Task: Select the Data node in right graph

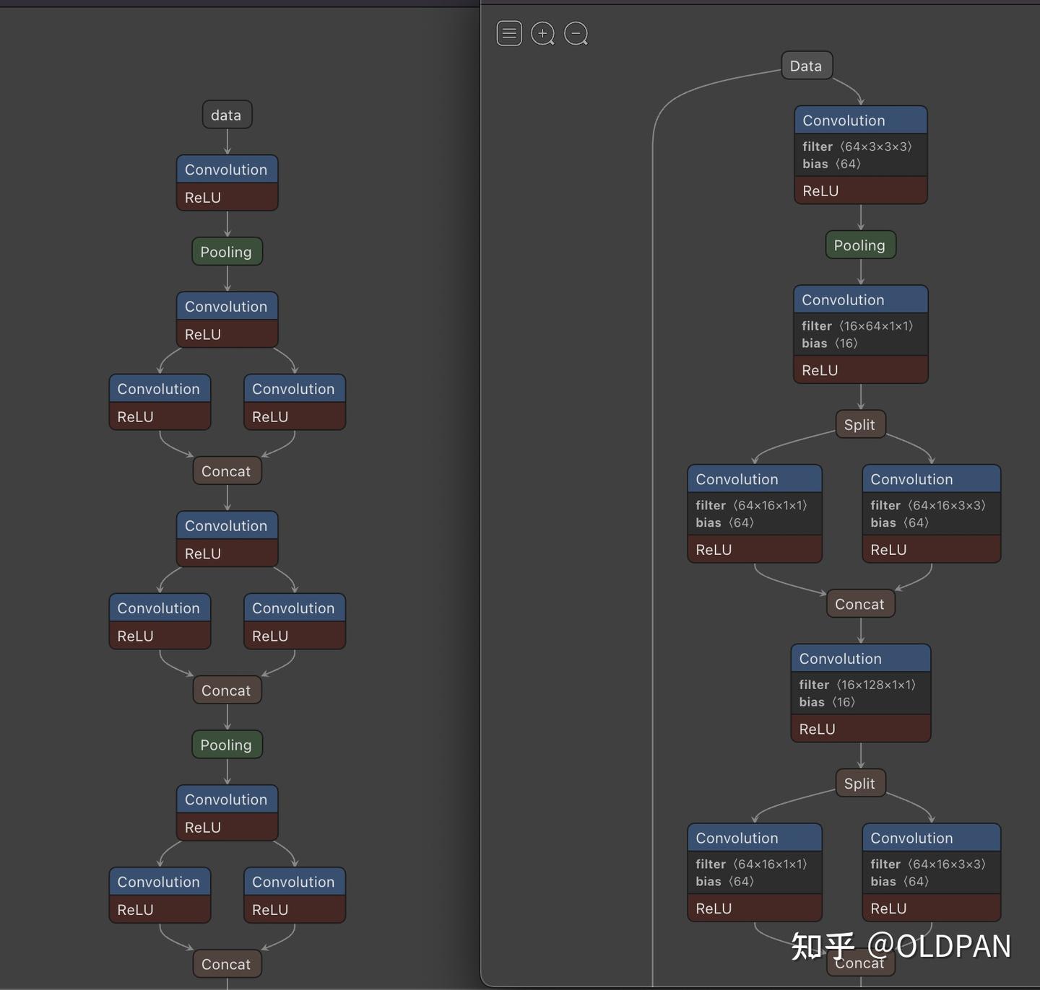Action: pyautogui.click(x=807, y=66)
